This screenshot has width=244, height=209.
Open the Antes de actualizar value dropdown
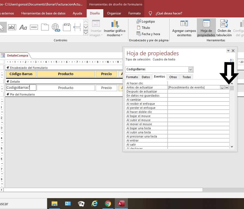tap(222, 87)
